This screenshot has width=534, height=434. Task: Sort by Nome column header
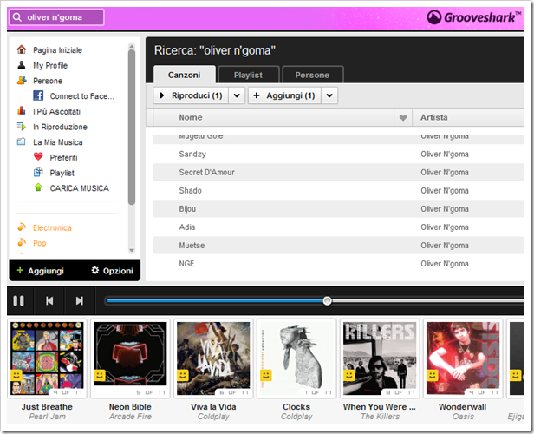[x=191, y=117]
